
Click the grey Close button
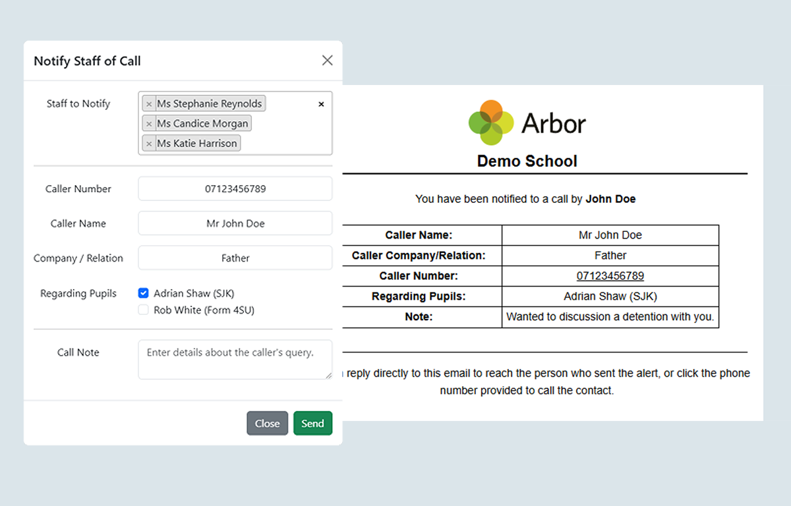(x=268, y=424)
